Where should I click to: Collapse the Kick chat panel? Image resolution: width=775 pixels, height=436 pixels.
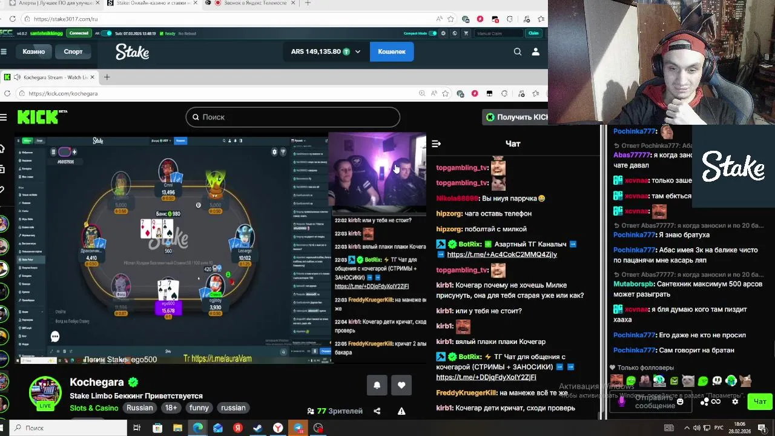[437, 144]
